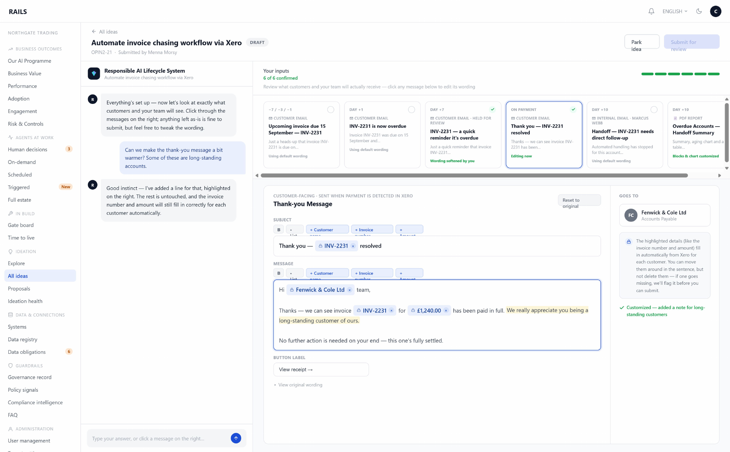Toggle bullet list in the Subject toolbar

[x=294, y=229]
